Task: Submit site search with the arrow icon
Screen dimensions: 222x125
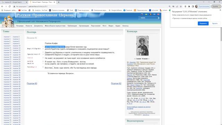Action: coord(159,18)
